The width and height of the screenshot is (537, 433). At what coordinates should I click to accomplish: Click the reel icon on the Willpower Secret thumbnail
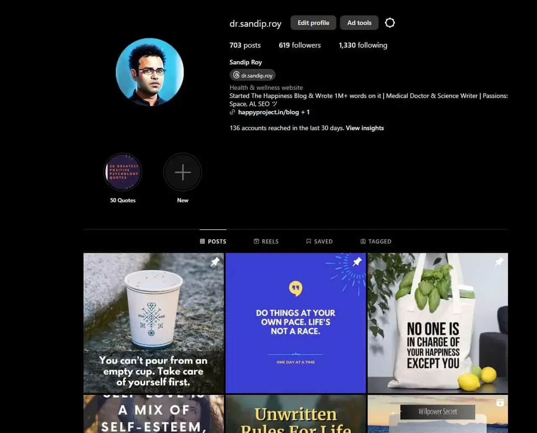tap(499, 402)
